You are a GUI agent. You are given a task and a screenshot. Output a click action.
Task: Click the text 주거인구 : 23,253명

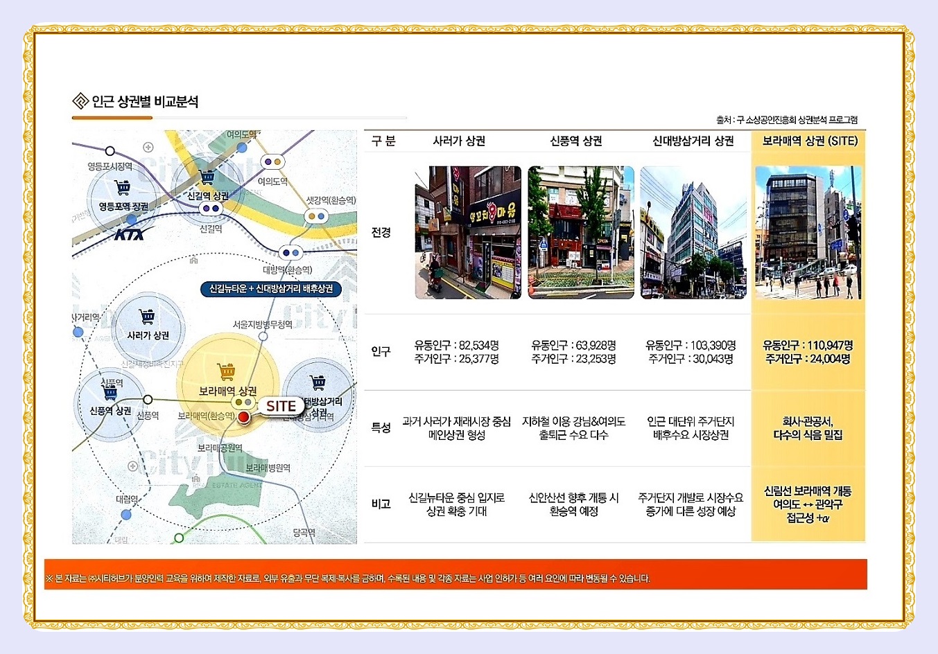pyautogui.click(x=574, y=359)
